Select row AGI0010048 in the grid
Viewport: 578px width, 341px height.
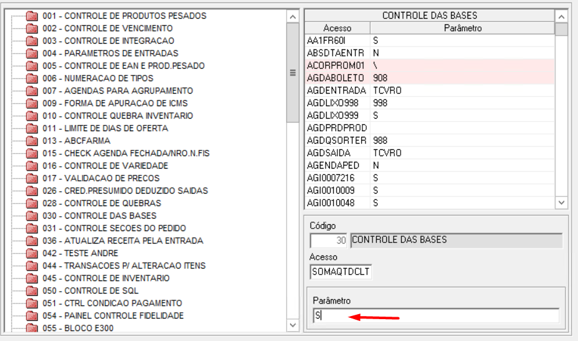point(429,203)
